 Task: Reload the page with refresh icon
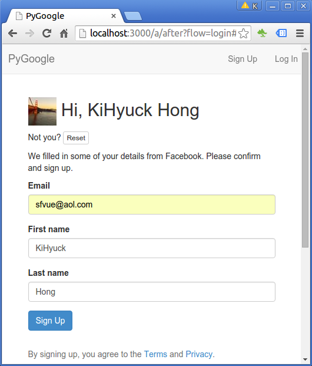(x=47, y=34)
